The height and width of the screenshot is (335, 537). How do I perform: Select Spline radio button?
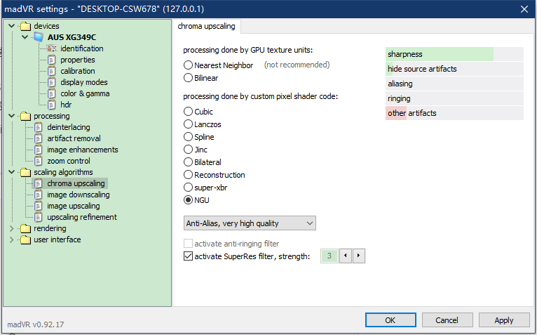point(188,137)
